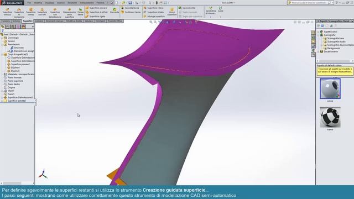Expand the Annotazioni tree node

pos(2,44)
